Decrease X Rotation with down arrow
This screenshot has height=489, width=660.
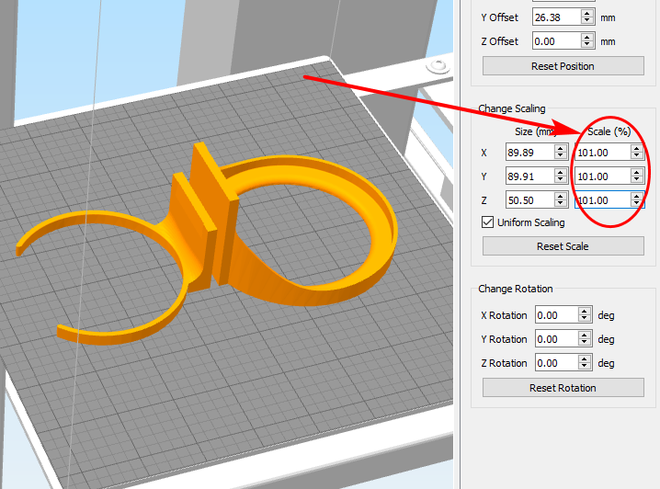coord(585,319)
